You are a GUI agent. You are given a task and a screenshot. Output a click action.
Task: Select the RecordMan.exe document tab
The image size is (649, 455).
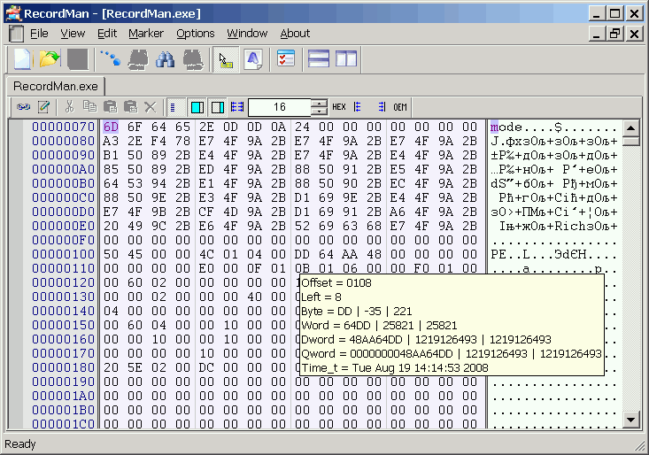56,86
